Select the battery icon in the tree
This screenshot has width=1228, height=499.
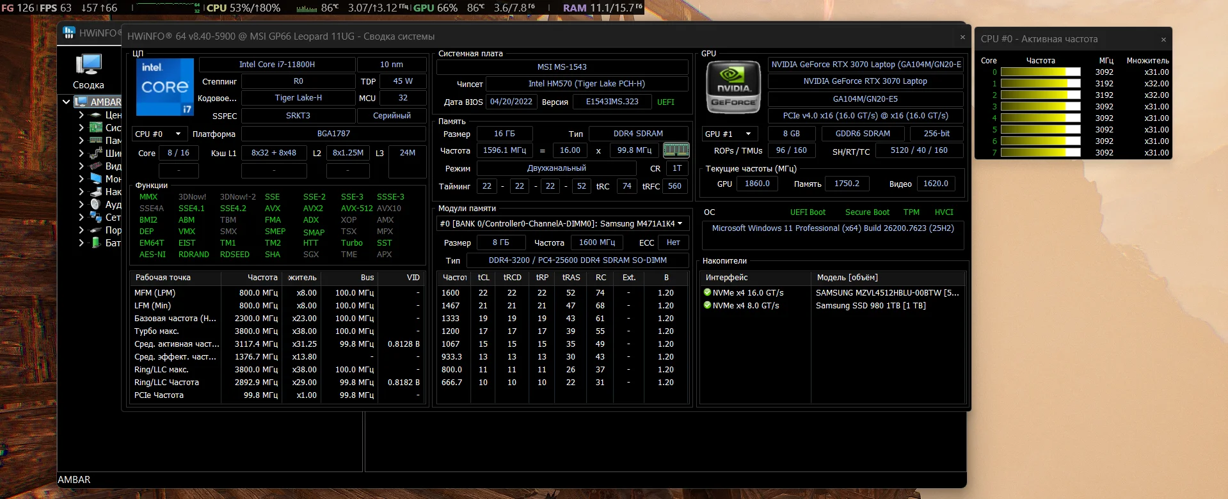96,242
